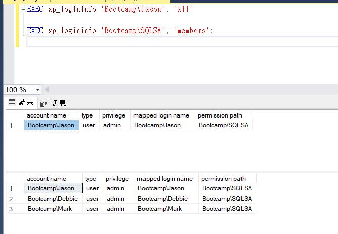Select row 1 header of first grid

[15, 125]
